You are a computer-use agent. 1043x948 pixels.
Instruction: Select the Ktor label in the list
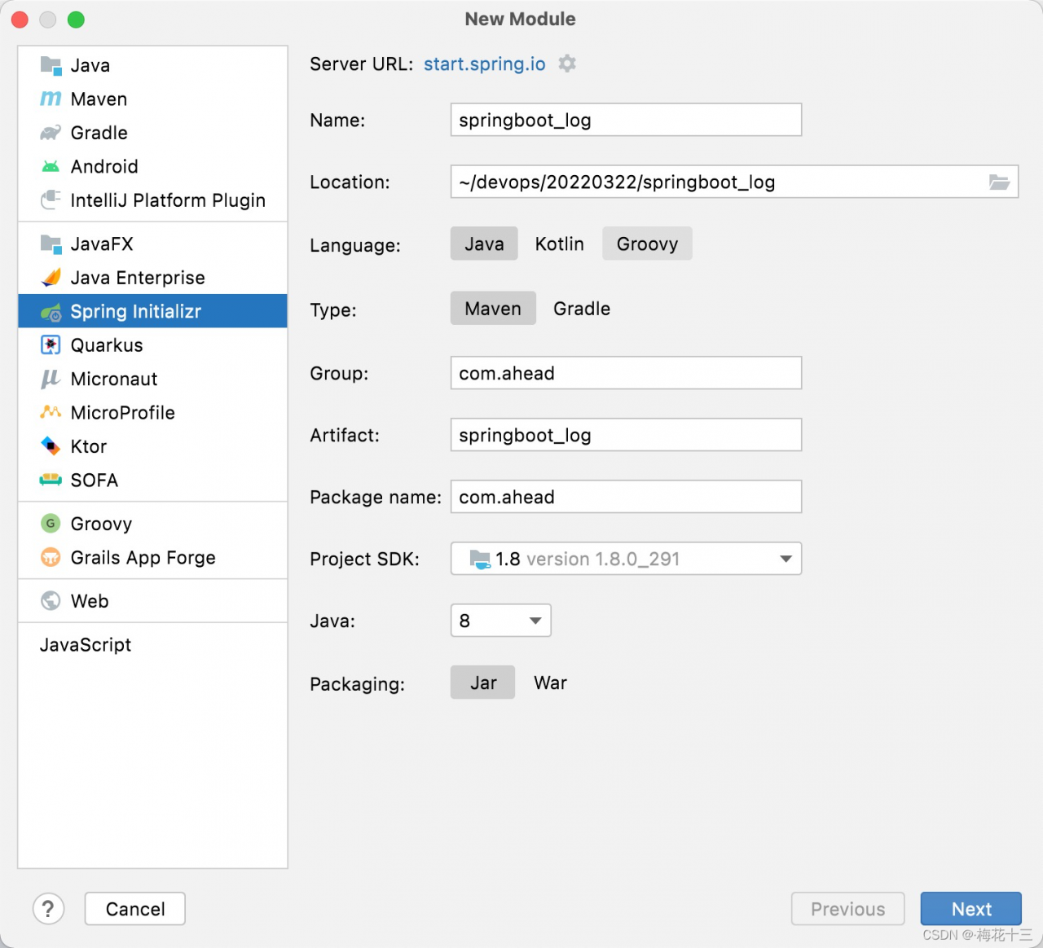click(x=89, y=446)
